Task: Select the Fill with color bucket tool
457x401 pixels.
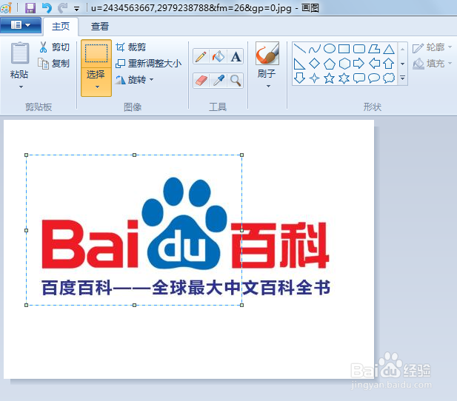Action: pyautogui.click(x=219, y=56)
